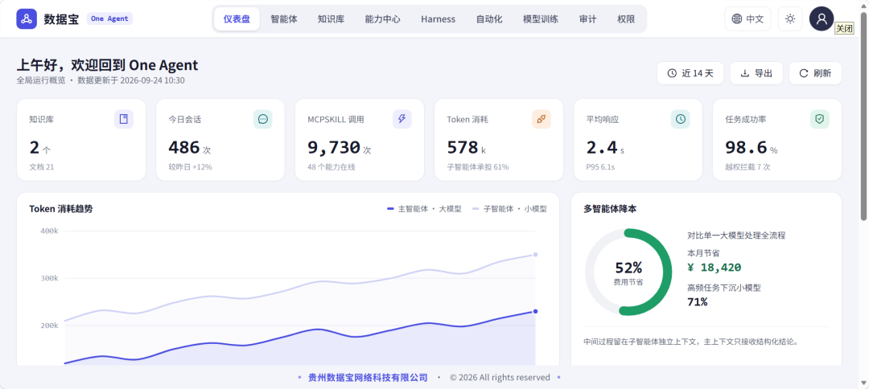Click the 文档 21 text

[42, 166]
